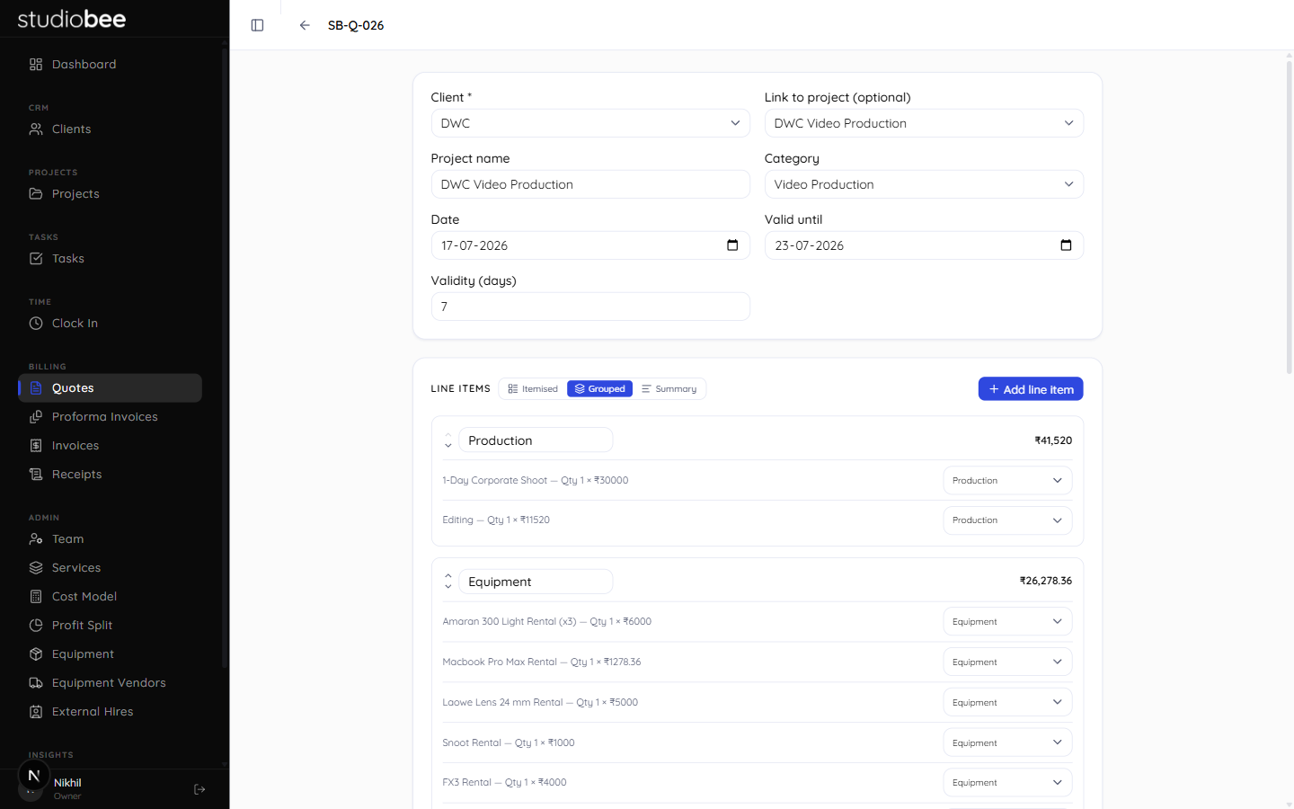Change group for 1-Day Corporate Shoot

(1007, 481)
